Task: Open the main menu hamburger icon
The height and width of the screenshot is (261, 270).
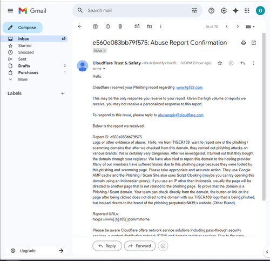Action: (x=10, y=11)
